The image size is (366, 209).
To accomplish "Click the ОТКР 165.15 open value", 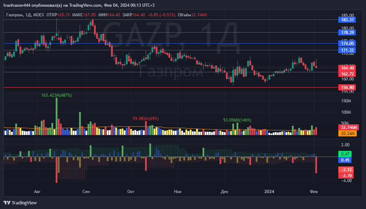I will 58,15.
